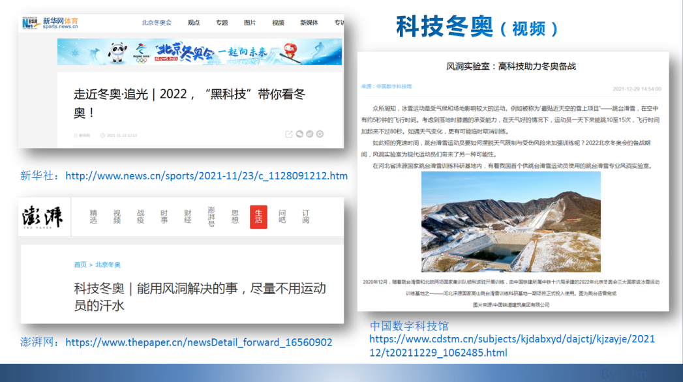The image size is (683, 382).
Task: Select 澎湃号 in The Paper navigation
Action: pyautogui.click(x=211, y=216)
